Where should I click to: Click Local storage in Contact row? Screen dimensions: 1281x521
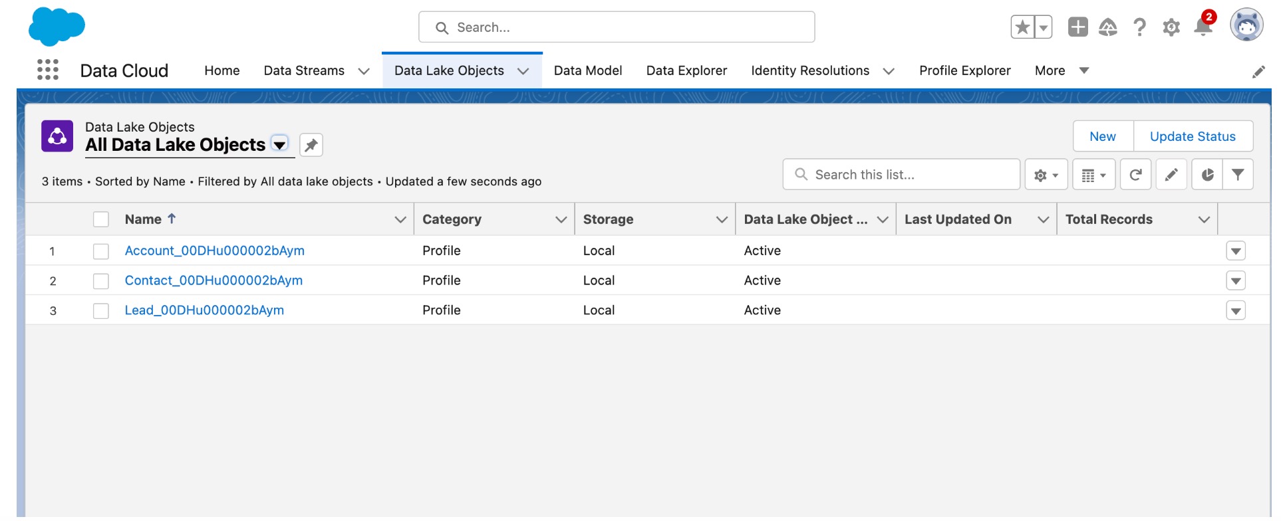click(599, 280)
